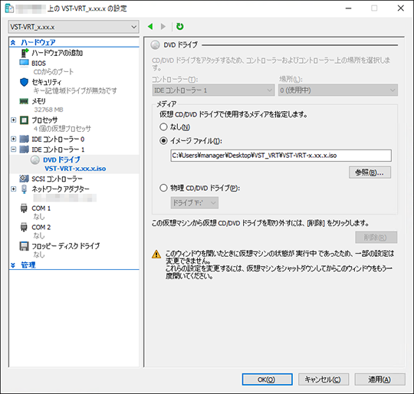Image resolution: width=414 pixels, height=394 pixels.
Task: Select the なし (None) media radio button
Action: [x=163, y=127]
